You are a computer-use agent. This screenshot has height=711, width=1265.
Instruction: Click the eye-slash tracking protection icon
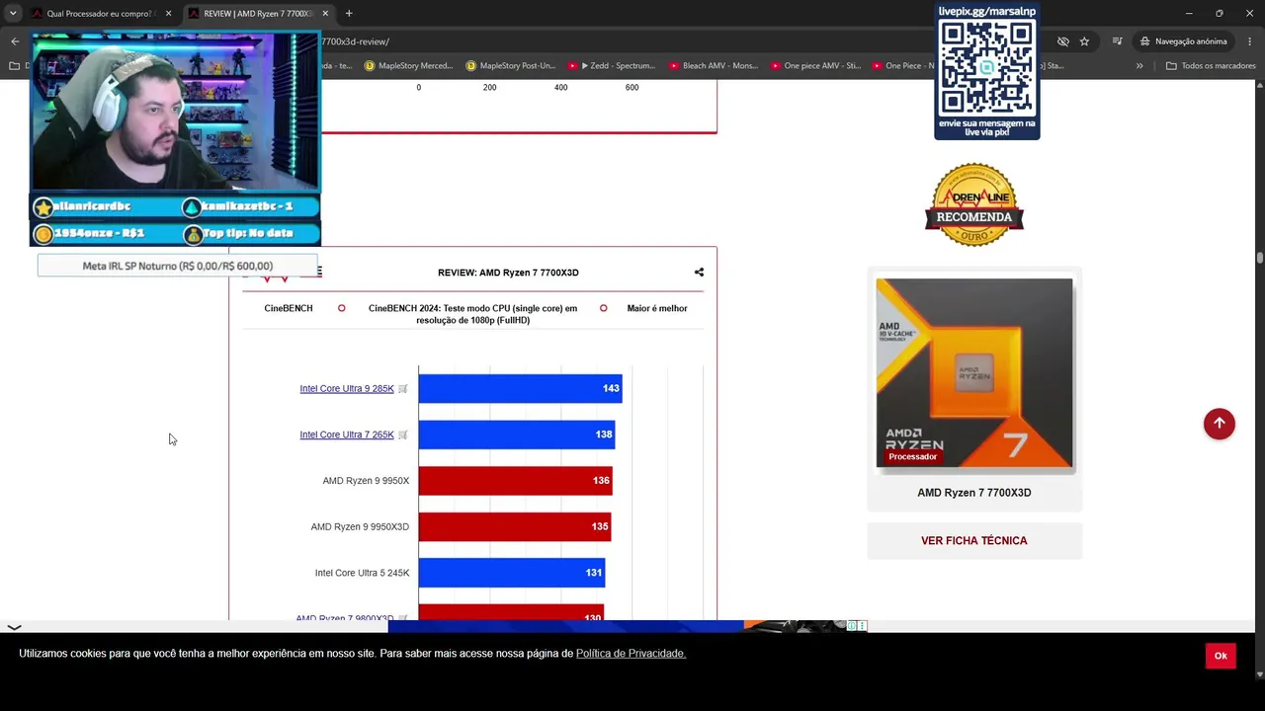pyautogui.click(x=1062, y=41)
